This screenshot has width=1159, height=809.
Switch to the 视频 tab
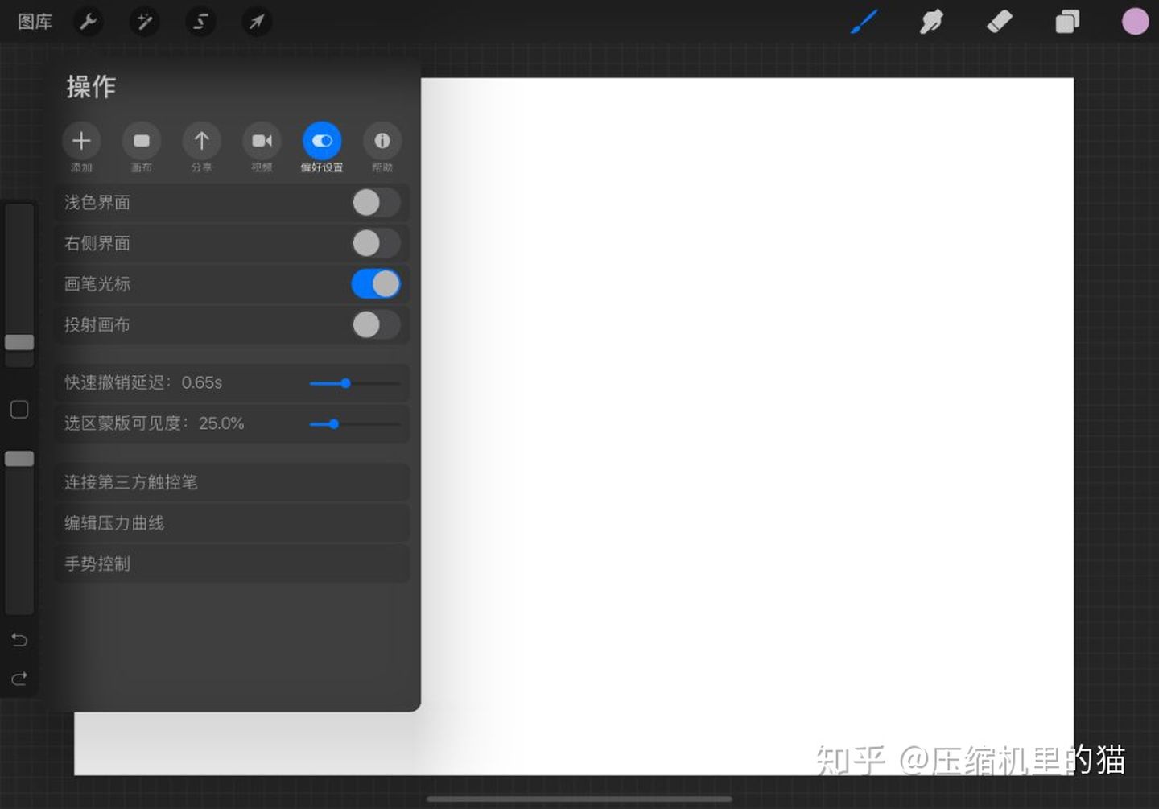(262, 148)
